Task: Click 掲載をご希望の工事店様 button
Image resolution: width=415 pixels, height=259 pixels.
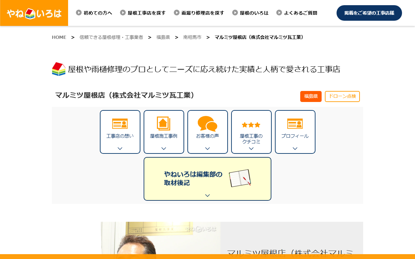Action: (x=369, y=13)
